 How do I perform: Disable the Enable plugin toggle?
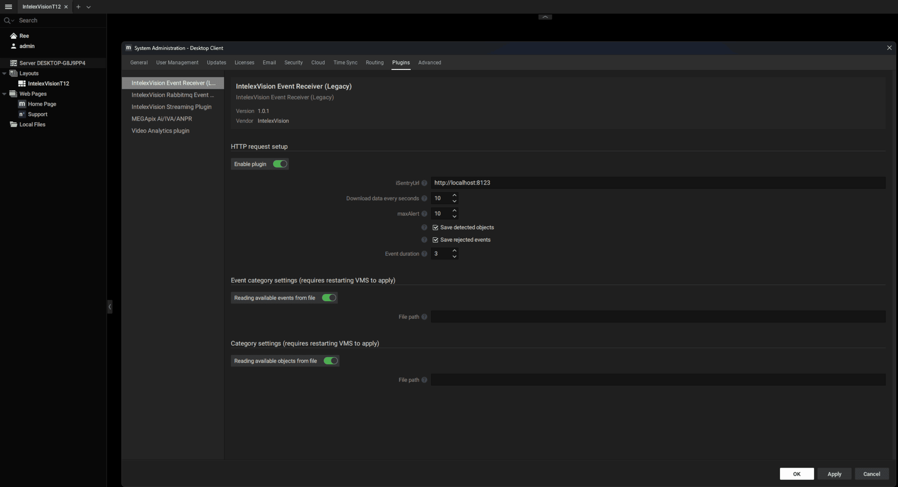coord(280,164)
